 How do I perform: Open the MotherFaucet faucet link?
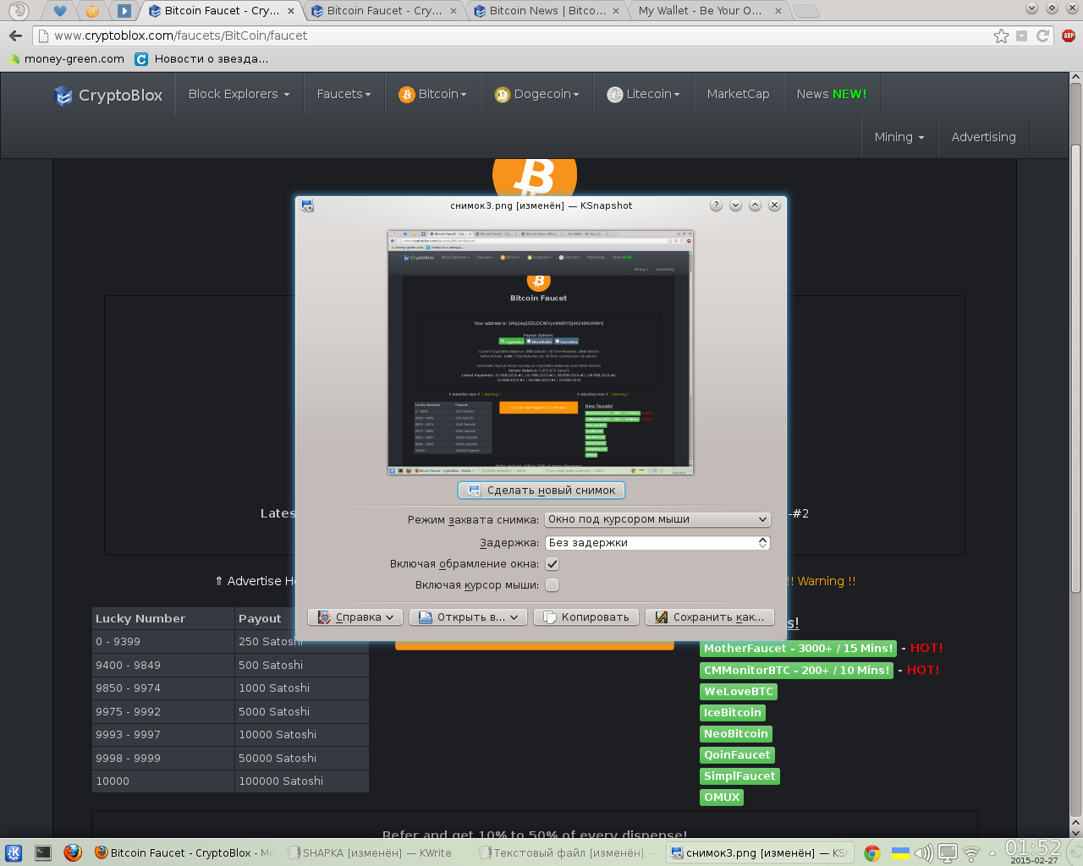[798, 649]
